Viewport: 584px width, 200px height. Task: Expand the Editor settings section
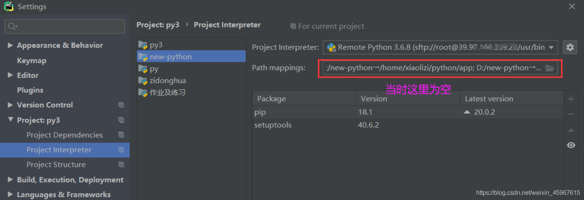[x=10, y=75]
